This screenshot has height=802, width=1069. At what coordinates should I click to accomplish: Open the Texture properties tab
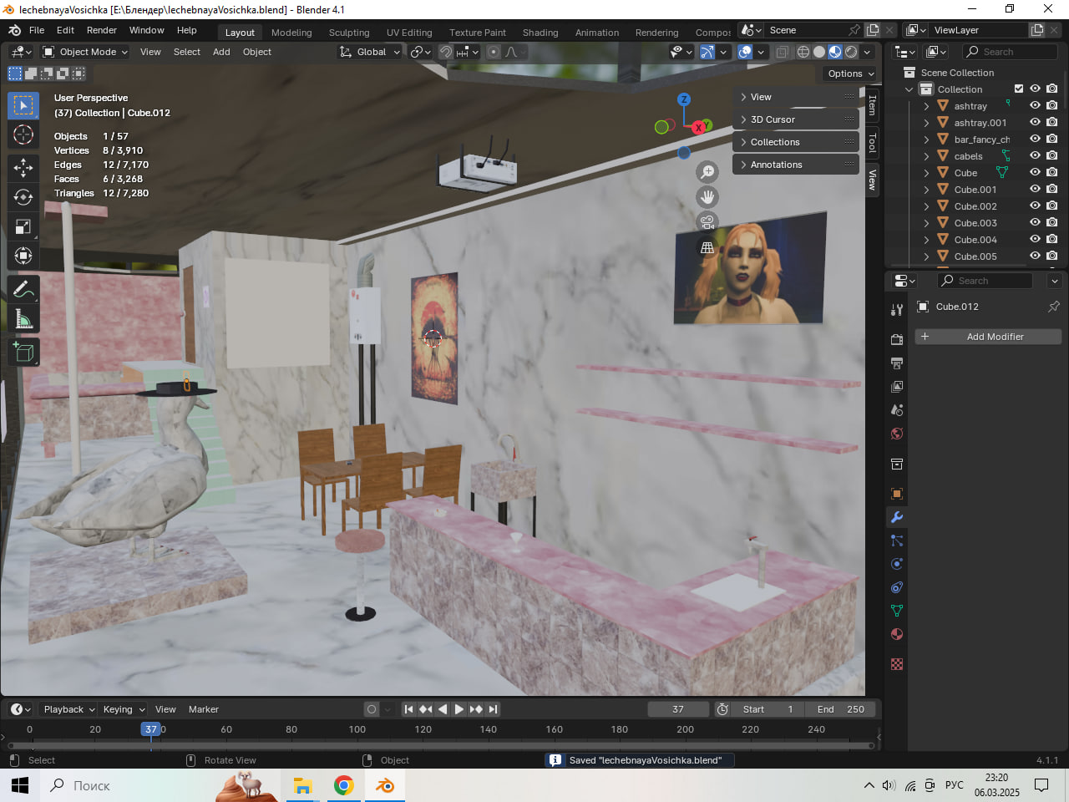897,664
